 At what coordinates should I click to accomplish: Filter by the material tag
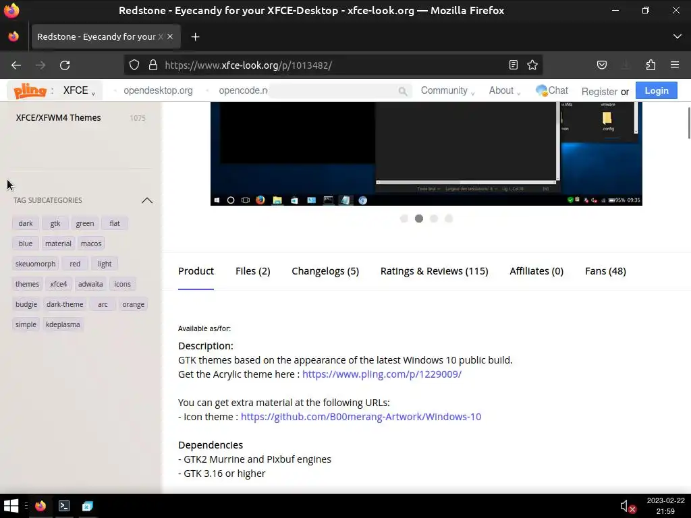[58, 243]
